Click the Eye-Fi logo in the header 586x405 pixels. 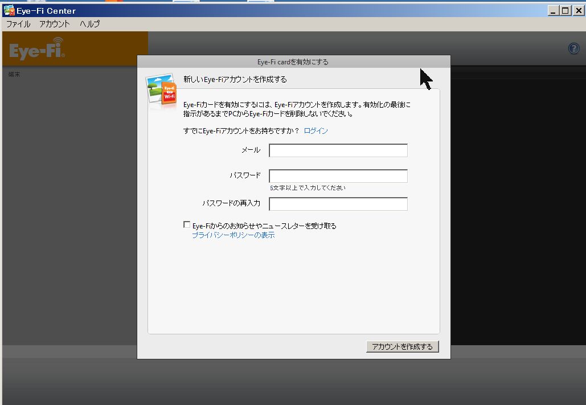click(x=37, y=48)
